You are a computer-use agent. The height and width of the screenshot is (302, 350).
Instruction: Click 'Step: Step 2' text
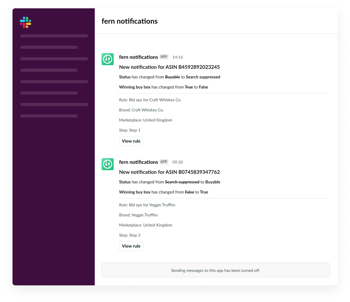click(130, 235)
